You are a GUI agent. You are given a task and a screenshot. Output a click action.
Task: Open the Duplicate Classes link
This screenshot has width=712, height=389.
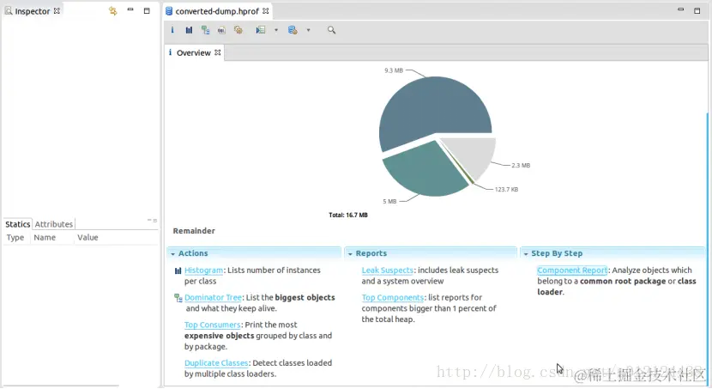pyautogui.click(x=216, y=362)
